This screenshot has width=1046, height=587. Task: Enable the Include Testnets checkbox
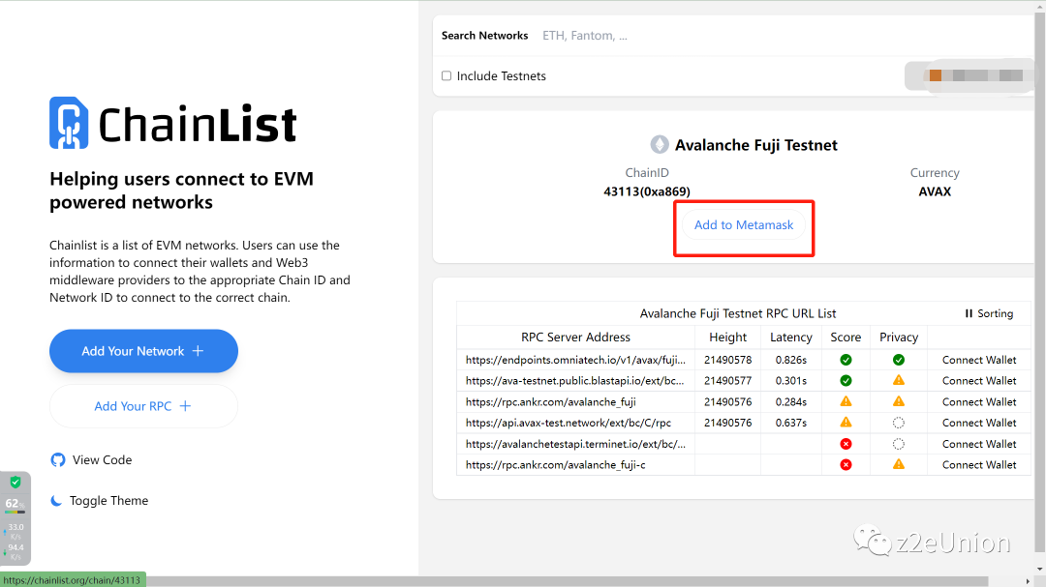coord(446,76)
